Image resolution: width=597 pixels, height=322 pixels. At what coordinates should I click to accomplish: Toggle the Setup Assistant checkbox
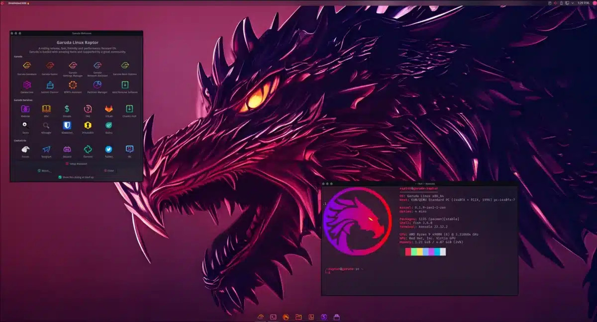pyautogui.click(x=68, y=163)
